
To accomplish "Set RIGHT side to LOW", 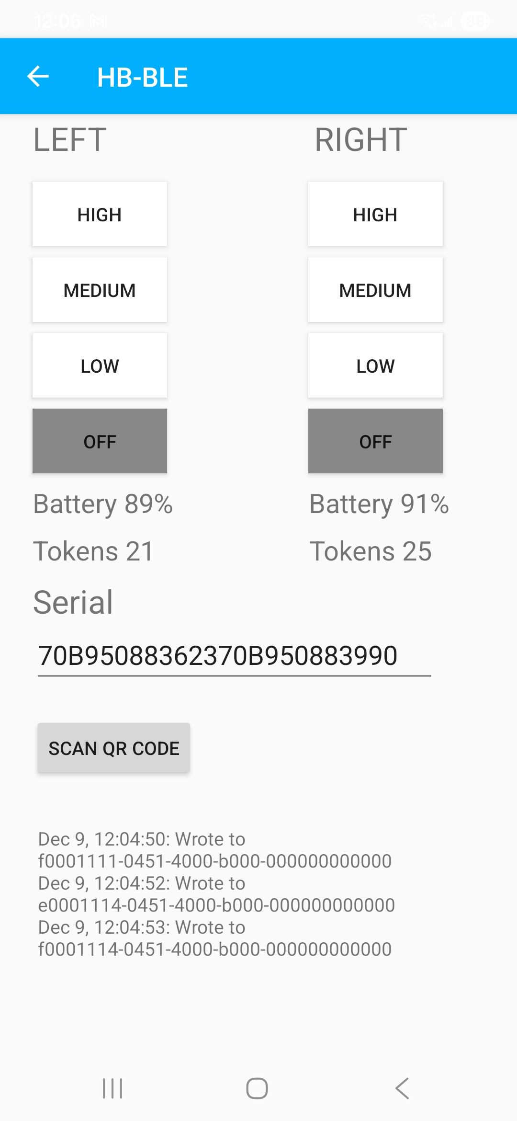I will (x=375, y=366).
